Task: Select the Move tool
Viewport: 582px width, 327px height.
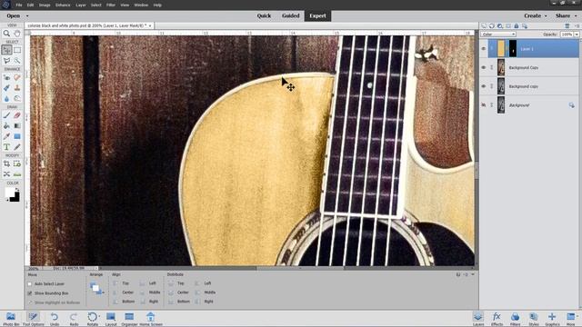Action: (6, 50)
